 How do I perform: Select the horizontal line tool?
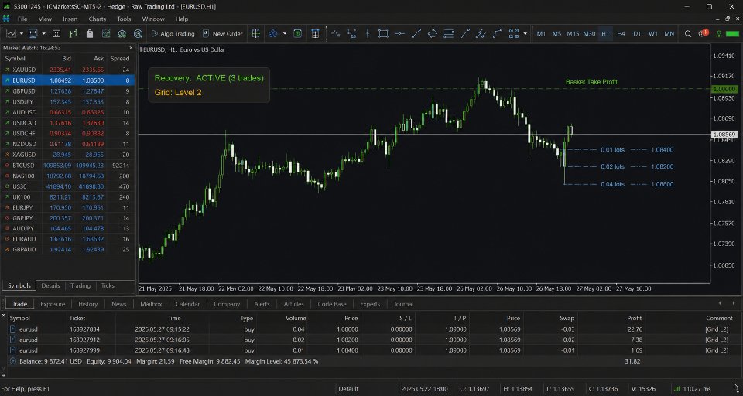[x=400, y=33]
